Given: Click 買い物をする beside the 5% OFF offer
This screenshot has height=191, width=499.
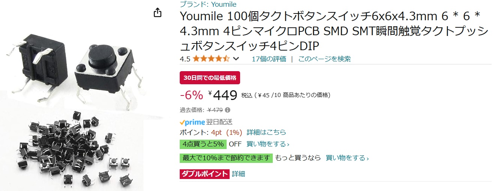Looking at the screenshot, I should click(268, 144).
